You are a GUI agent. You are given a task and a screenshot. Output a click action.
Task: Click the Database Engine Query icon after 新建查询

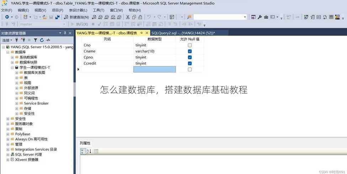(94, 17)
